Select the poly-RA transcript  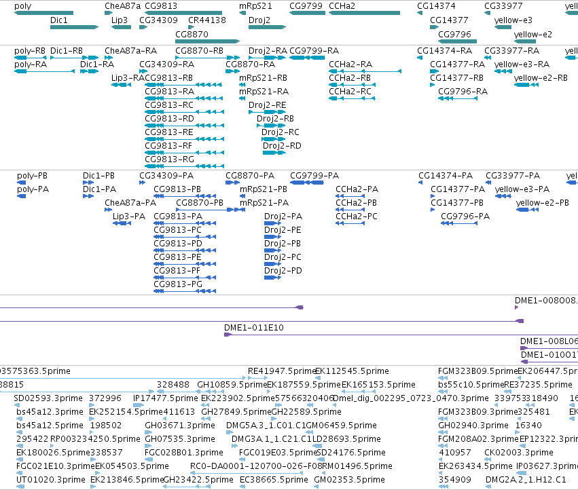click(44, 71)
